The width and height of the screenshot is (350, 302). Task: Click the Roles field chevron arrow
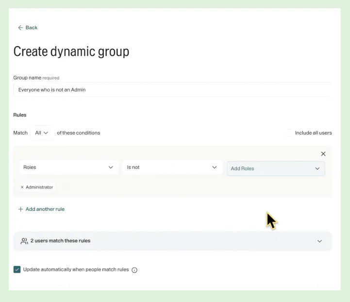[x=111, y=167]
